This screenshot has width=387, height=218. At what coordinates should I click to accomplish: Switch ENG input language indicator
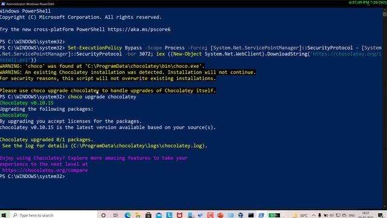pos(352,216)
